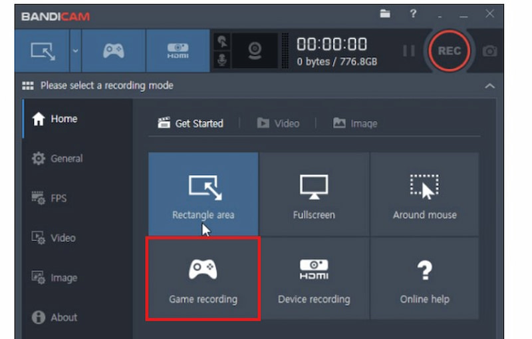The height and width of the screenshot is (339, 532).
Task: Select the Around mouse recording tile
Action: (424, 195)
